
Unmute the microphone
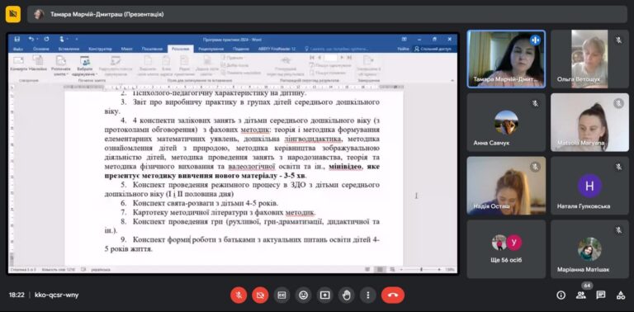[x=239, y=295]
